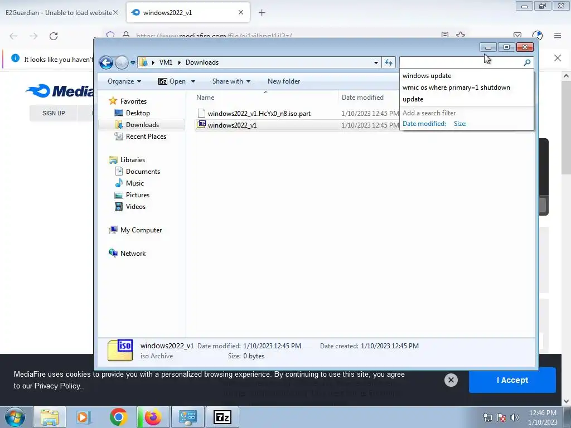Click volume speaker icon in system tray
Image resolution: width=571 pixels, height=428 pixels.
click(515, 417)
